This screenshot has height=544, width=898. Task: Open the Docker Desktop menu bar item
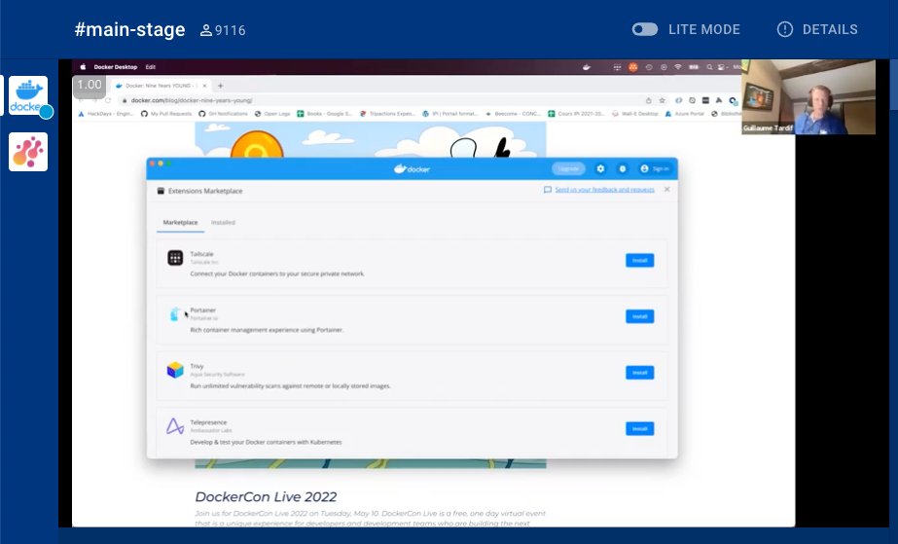[x=115, y=67]
